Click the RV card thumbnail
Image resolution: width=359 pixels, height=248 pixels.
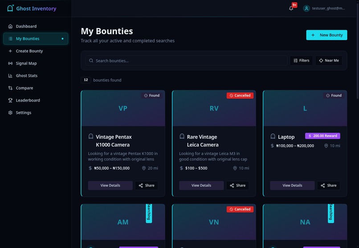pos(214,108)
